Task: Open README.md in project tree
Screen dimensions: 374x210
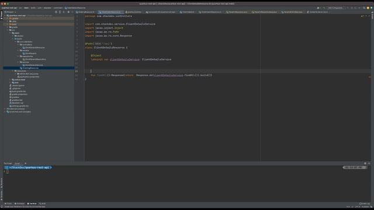Action: tap(16, 103)
